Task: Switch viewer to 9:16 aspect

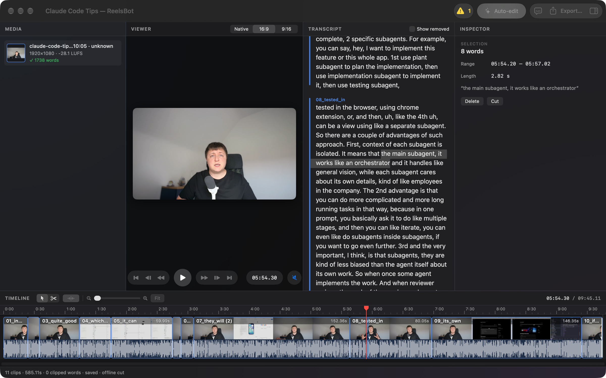Action: click(286, 29)
